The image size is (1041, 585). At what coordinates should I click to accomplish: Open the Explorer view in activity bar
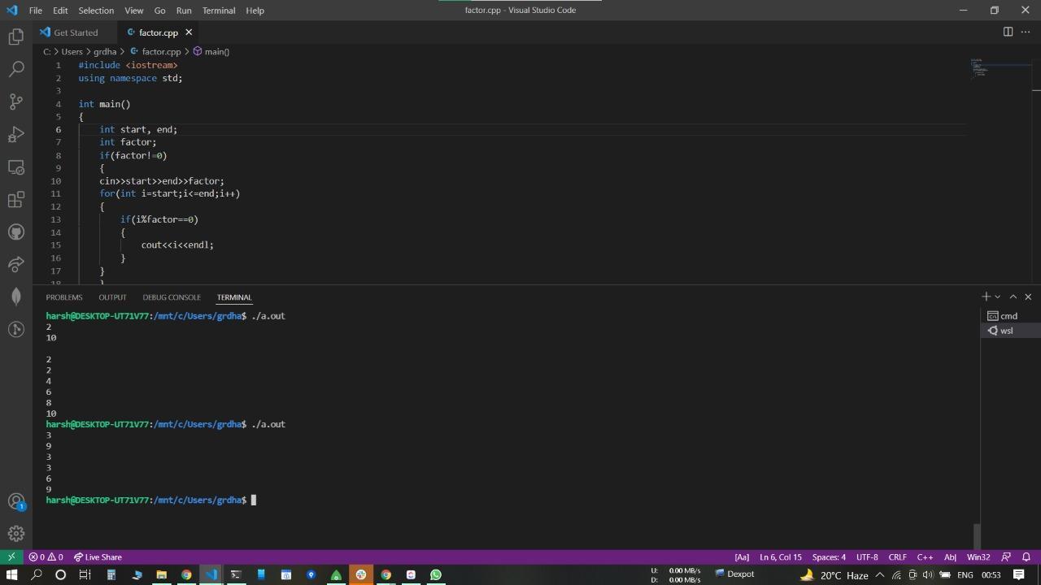coord(16,37)
